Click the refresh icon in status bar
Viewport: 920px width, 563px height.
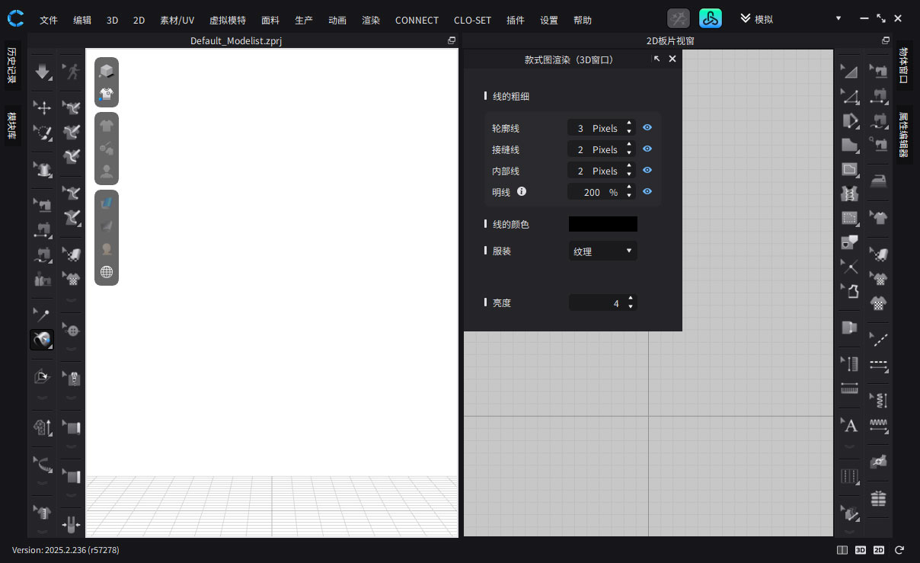pyautogui.click(x=899, y=549)
